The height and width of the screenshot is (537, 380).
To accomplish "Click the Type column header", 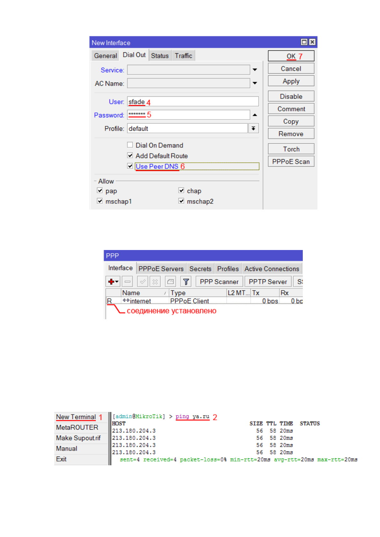I will click(x=197, y=293).
